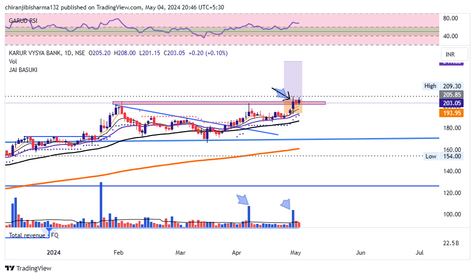Click the gray 205.85 price label
Image resolution: width=475 pixels, height=277 pixels.
[x=451, y=95]
